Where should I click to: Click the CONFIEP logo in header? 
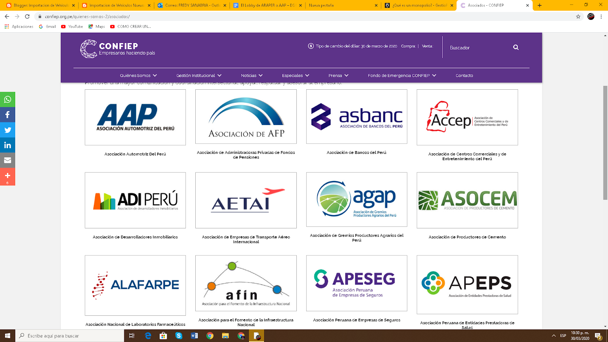118,49
